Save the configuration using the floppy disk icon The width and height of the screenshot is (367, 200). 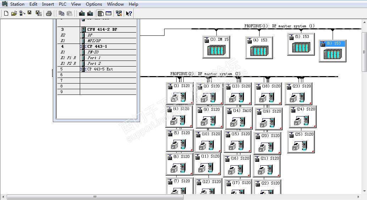[x=29, y=13]
